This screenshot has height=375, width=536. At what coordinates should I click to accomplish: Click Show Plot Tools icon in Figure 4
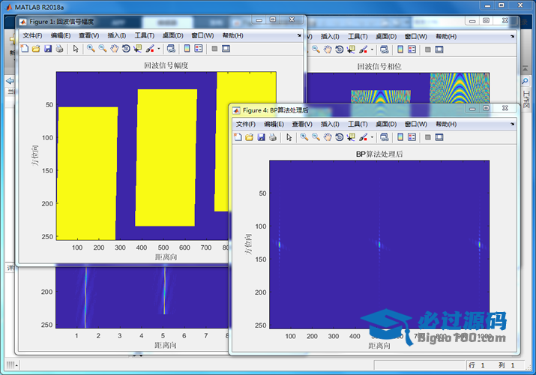(x=439, y=137)
